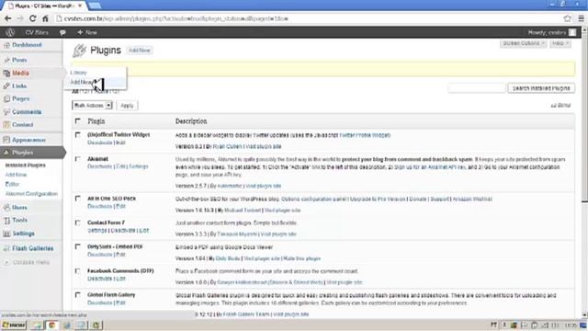
Task: Open the Pages sidebar item
Action: (20, 98)
